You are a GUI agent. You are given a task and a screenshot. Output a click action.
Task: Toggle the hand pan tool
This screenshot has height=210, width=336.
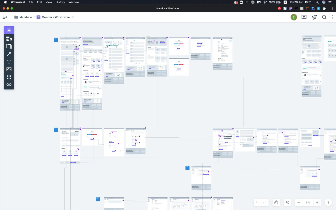(x=276, y=202)
